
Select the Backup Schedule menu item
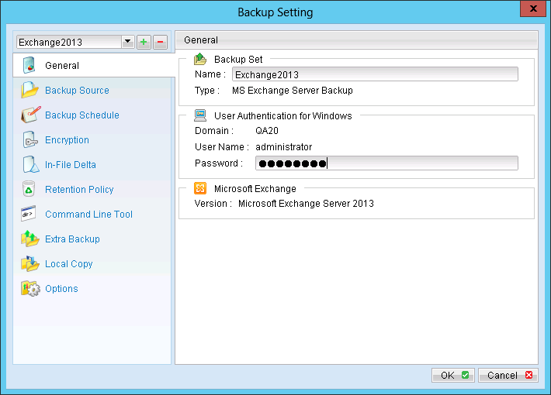[x=81, y=115]
